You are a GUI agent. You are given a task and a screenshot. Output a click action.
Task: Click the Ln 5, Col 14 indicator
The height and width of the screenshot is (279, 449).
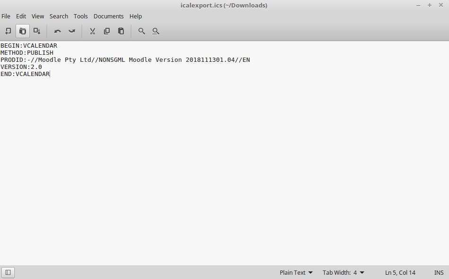[x=400, y=273]
